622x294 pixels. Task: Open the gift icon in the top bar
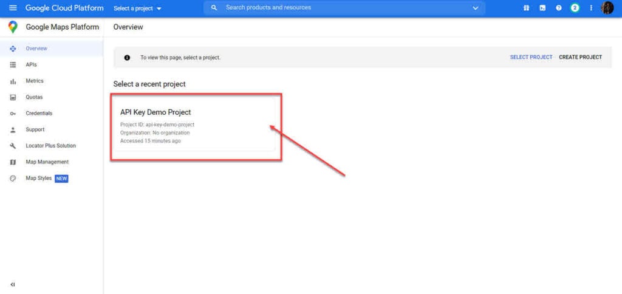click(527, 8)
